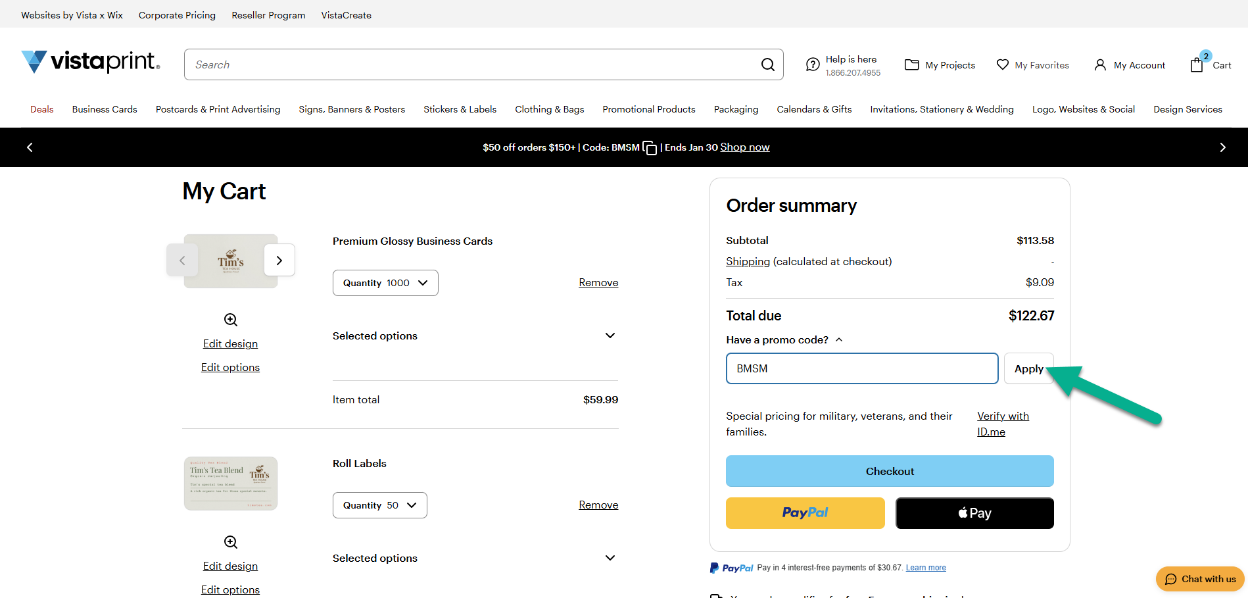Zoom in on Roll Labels preview
Viewport: 1248px width, 598px height.
[231, 542]
